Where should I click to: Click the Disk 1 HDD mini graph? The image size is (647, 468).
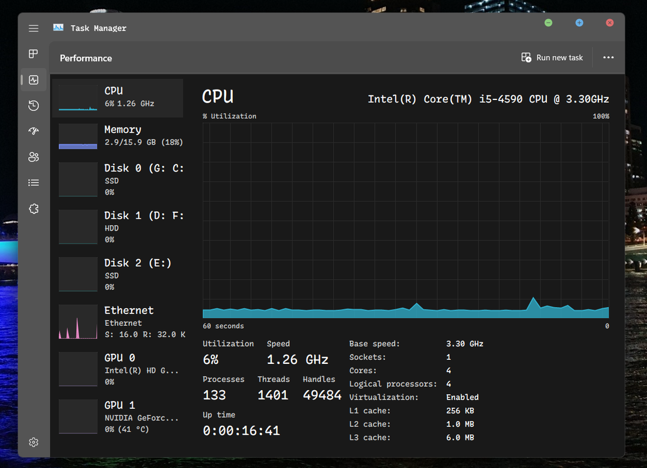78,227
